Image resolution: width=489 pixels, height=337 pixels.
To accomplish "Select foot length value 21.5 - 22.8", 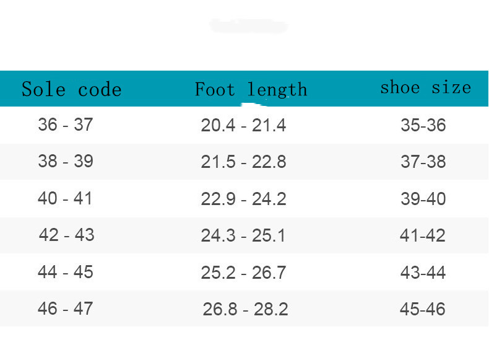I will click(243, 162).
